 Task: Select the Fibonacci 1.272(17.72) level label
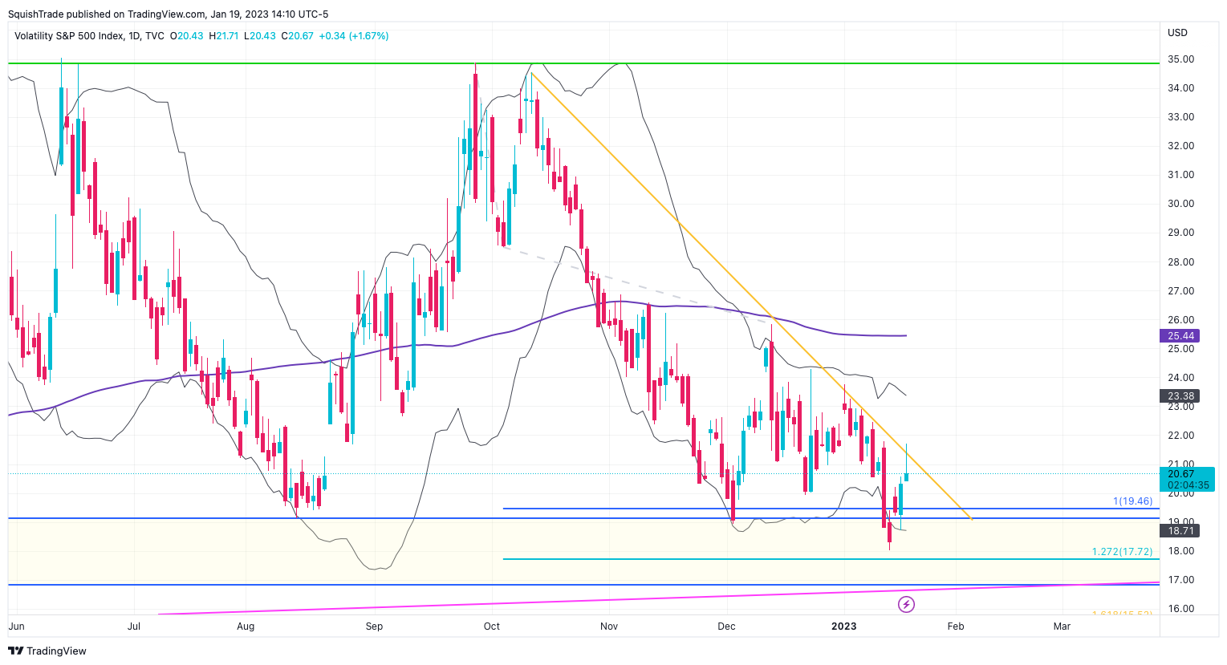pyautogui.click(x=1122, y=552)
